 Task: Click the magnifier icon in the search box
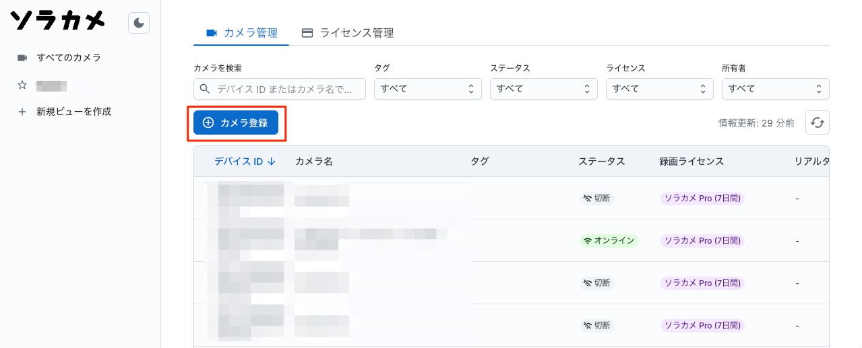[205, 89]
